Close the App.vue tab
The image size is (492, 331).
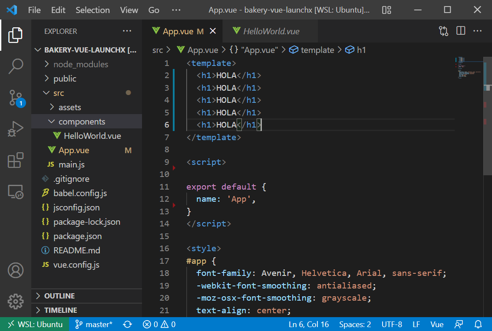tap(213, 31)
